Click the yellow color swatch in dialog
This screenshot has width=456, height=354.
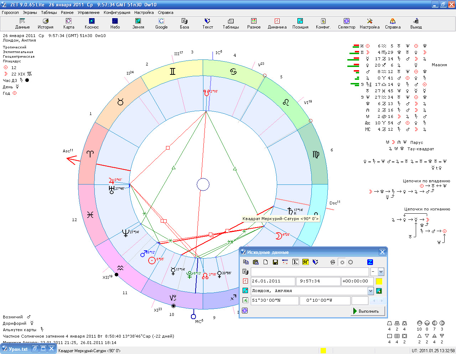pos(379,281)
